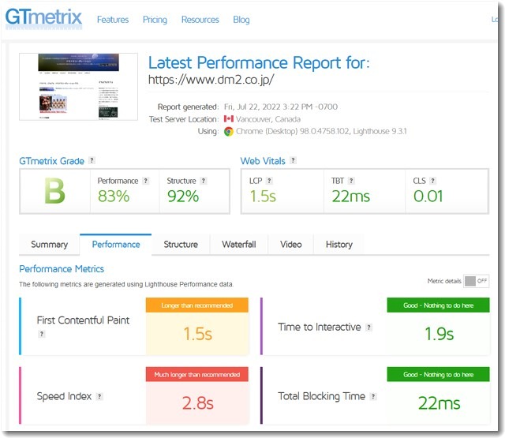Click the help icon next to Performance score
Image resolution: width=505 pixels, height=438 pixels.
click(x=145, y=181)
